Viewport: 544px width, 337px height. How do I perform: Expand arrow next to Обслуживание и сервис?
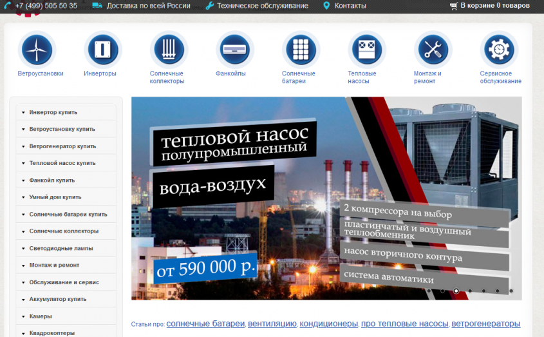point(23,283)
